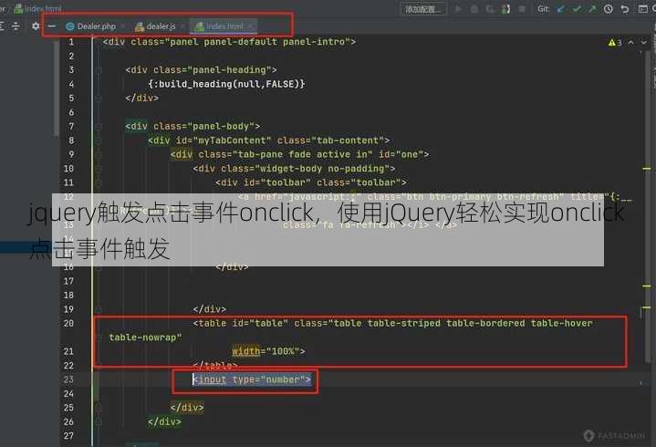
Task: Open Git history clock icon
Action: [x=609, y=9]
